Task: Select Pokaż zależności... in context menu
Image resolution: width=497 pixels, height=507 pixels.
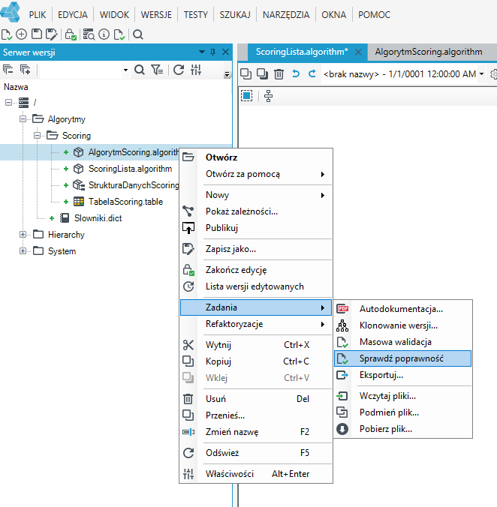Action: coord(255,211)
